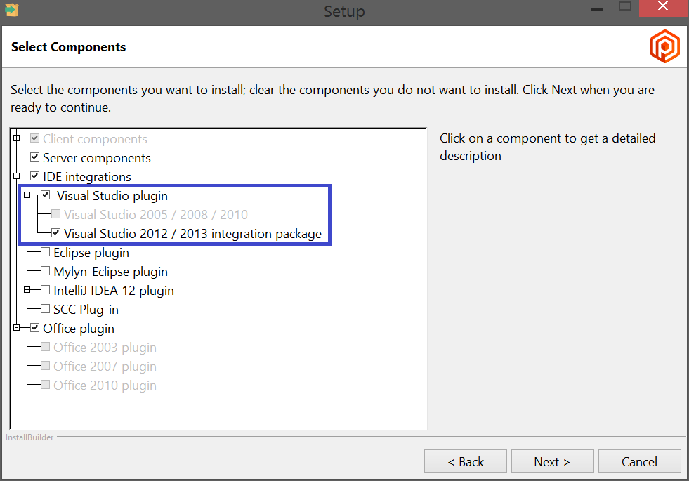The width and height of the screenshot is (689, 481).
Task: Collapse the Visual Studio plugin branch
Action: coord(25,195)
